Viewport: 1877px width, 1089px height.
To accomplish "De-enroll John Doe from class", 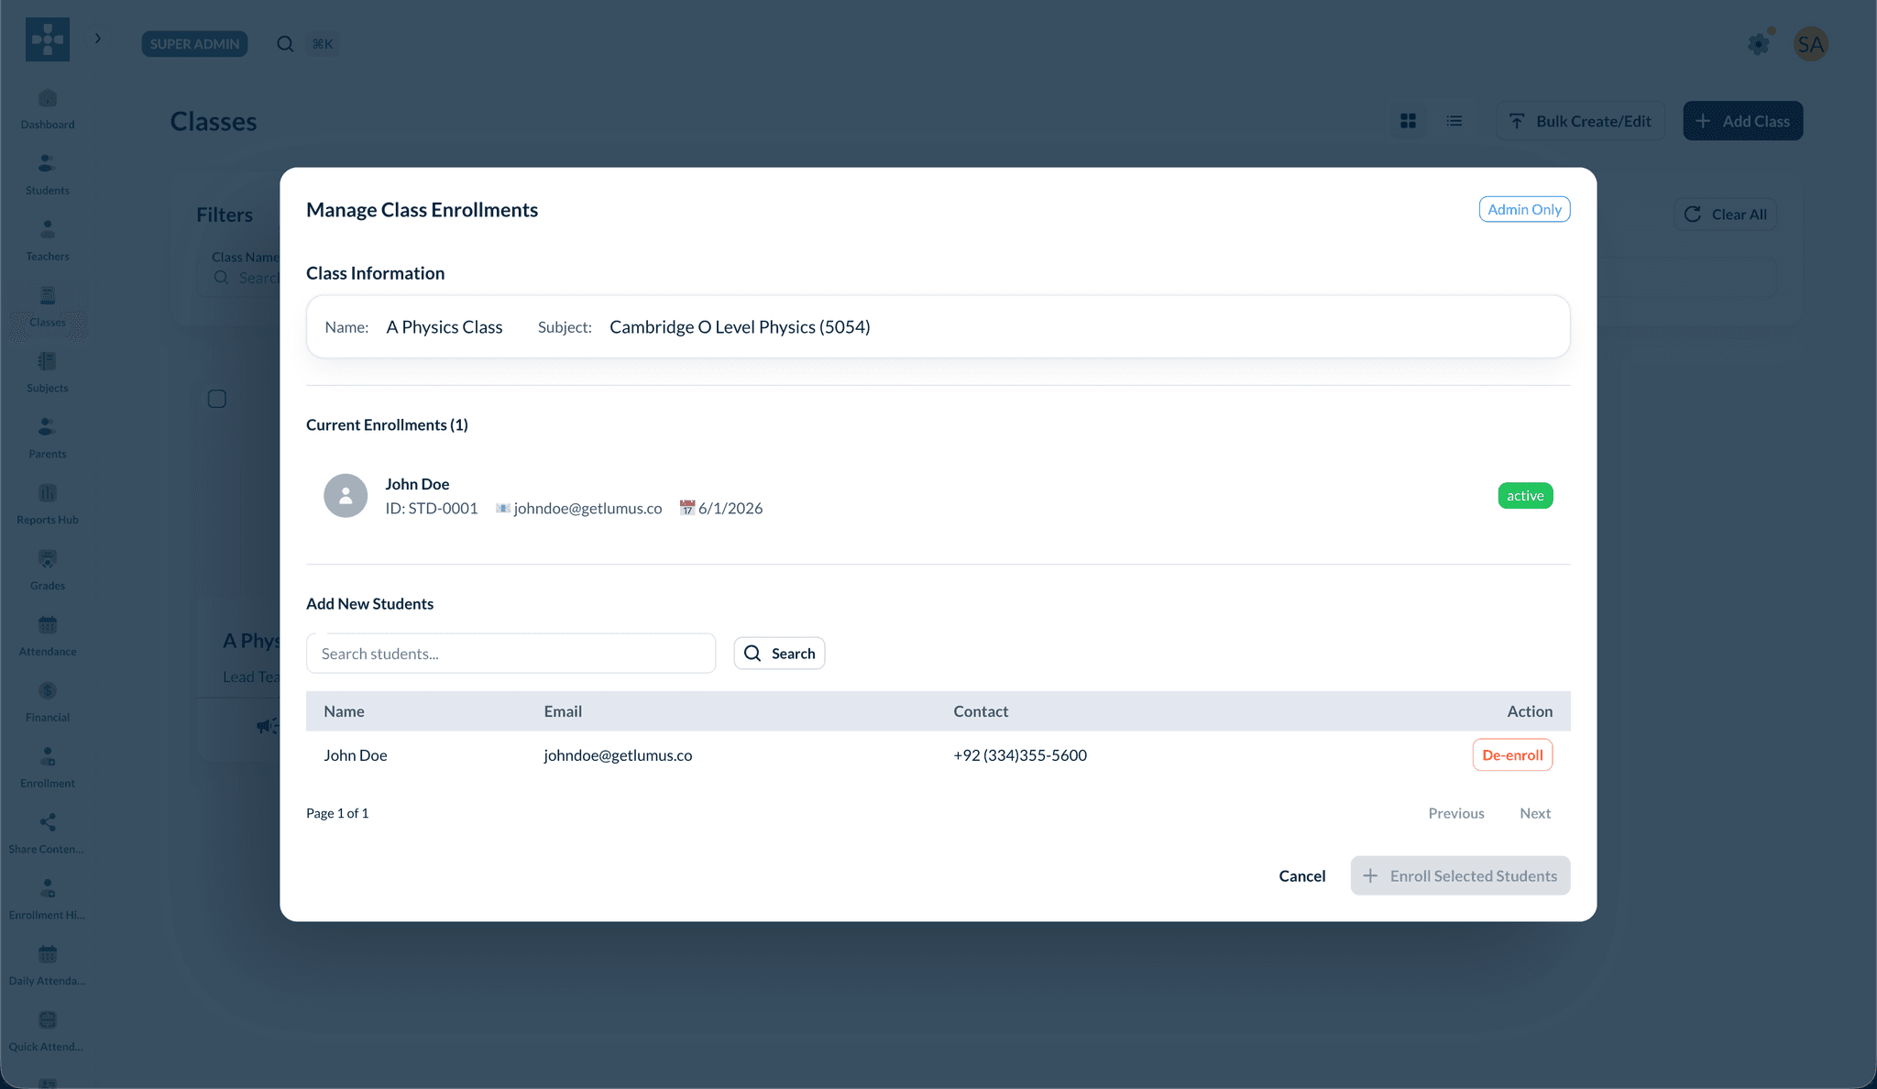I will [1512, 755].
